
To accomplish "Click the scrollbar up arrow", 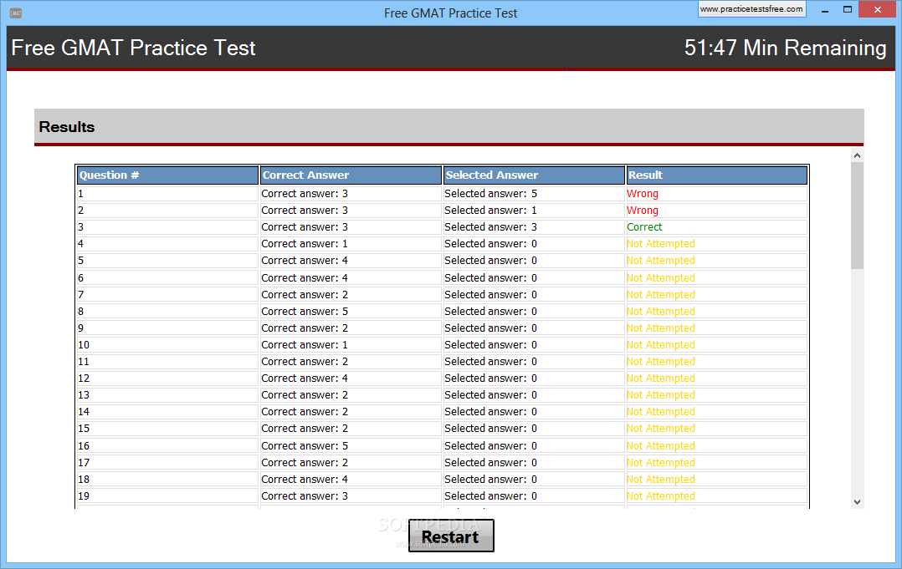I will tap(857, 155).
